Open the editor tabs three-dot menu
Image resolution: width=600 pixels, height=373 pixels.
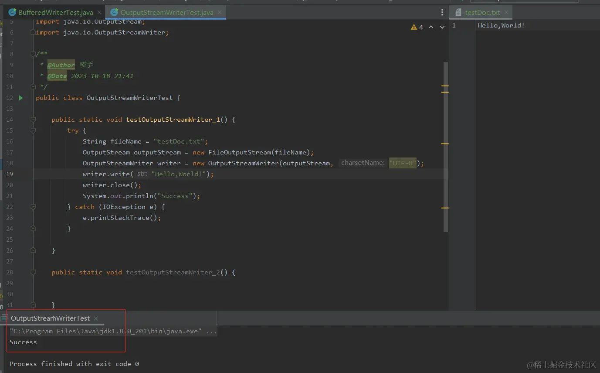click(x=442, y=12)
